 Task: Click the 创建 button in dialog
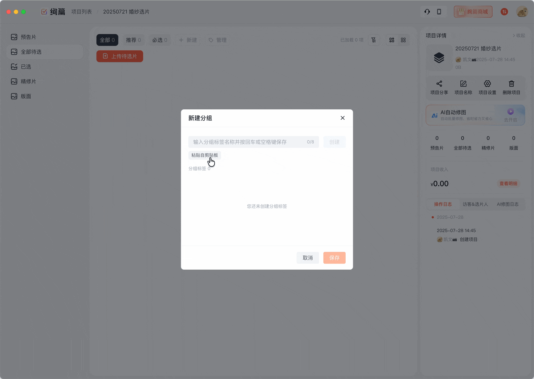pos(334,142)
